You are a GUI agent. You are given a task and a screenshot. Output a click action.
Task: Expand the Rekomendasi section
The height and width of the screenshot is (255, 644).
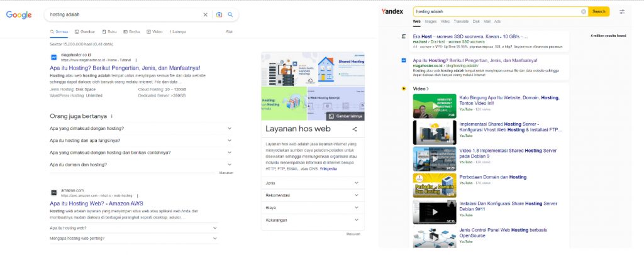313,195
